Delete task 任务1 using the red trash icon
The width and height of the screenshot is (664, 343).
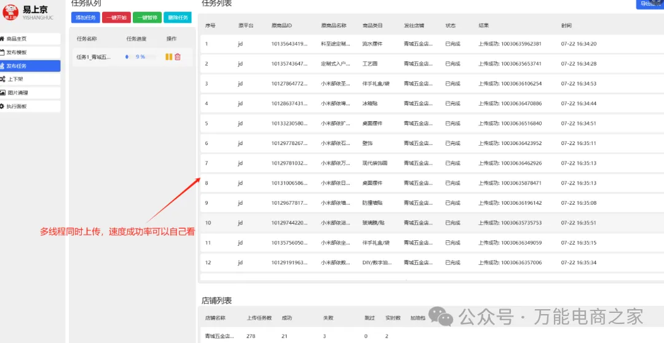pyautogui.click(x=178, y=57)
